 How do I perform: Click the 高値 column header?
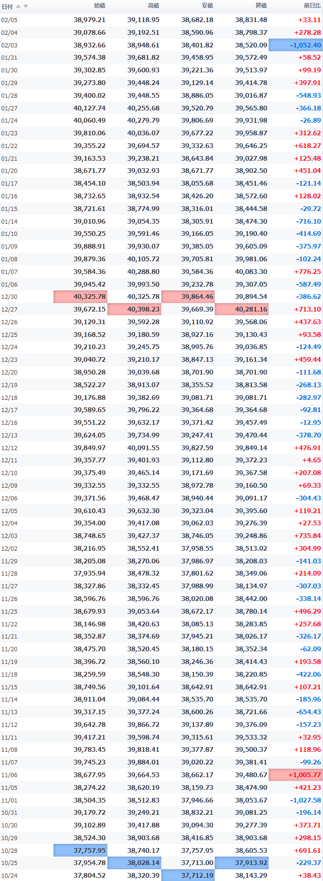153,6
